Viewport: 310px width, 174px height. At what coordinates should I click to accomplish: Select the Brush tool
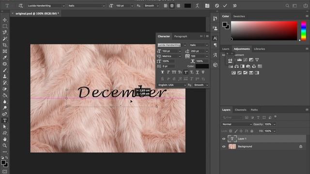(x=5, y=70)
